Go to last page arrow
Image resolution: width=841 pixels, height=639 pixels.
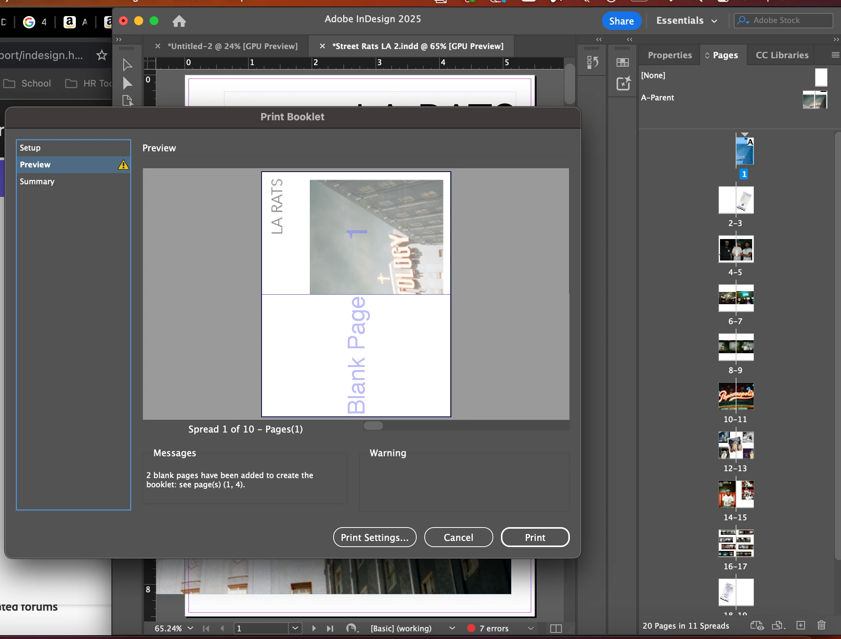pyautogui.click(x=330, y=628)
